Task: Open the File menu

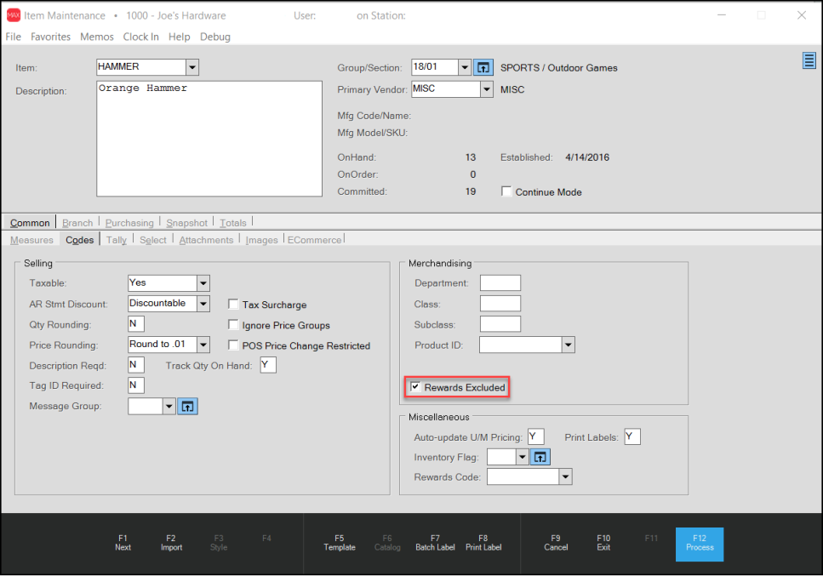Action: tap(13, 37)
